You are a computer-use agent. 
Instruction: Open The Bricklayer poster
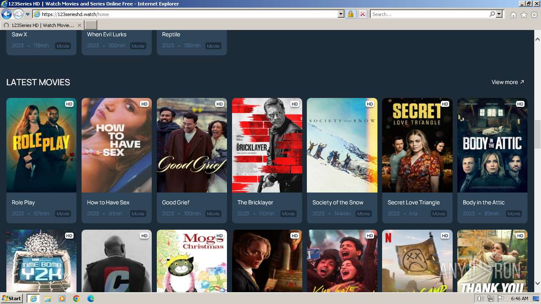pyautogui.click(x=267, y=145)
